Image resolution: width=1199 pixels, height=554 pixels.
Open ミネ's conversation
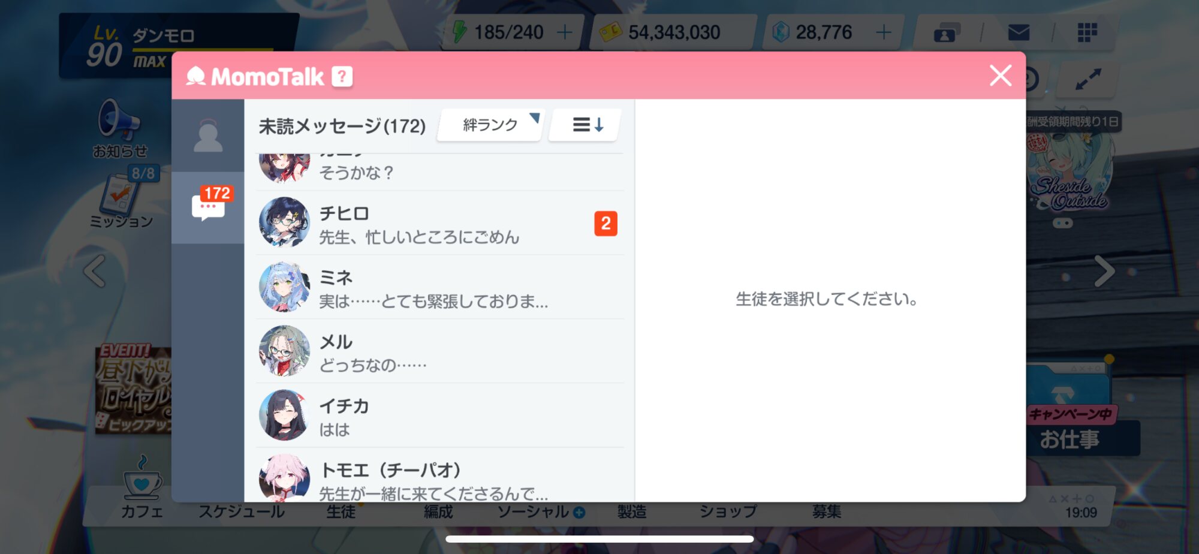click(x=440, y=287)
